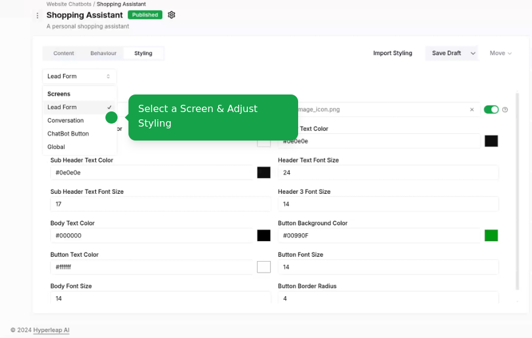Switch to the Content tab
This screenshot has height=338, width=532.
[64, 53]
